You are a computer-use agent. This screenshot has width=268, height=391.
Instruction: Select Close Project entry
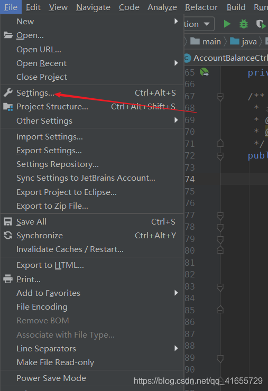click(92, 77)
